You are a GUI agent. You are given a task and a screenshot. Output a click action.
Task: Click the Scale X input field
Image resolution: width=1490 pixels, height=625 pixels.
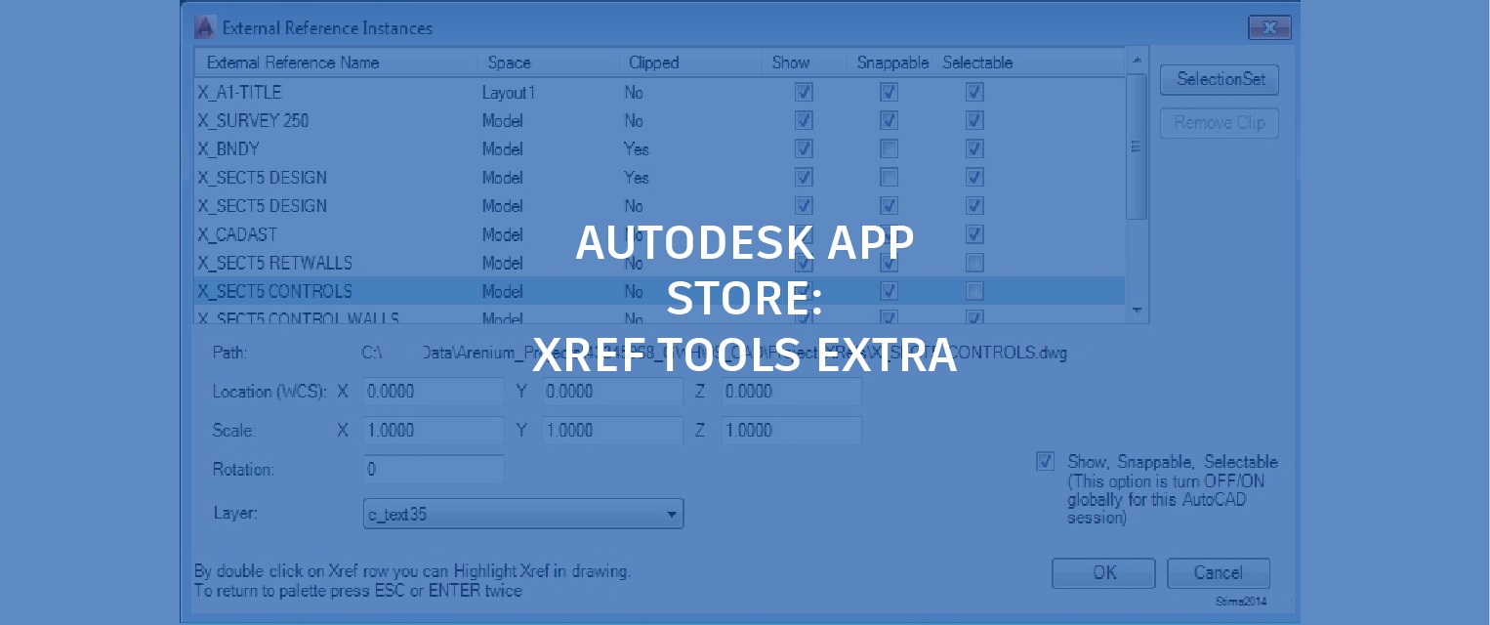[x=434, y=431]
